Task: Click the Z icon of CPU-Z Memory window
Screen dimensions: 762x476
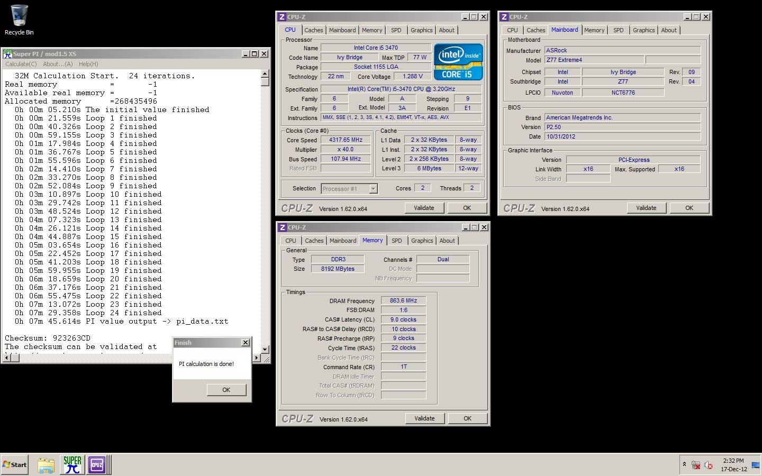Action: pyautogui.click(x=282, y=227)
